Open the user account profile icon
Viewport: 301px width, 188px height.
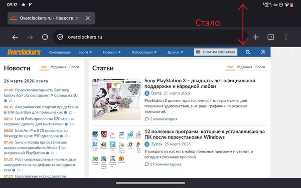(x=263, y=52)
